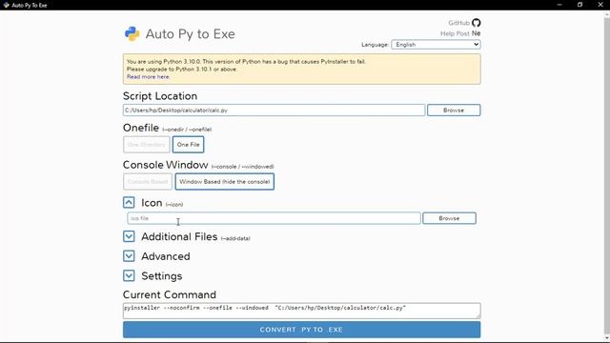Follow the Read more here link
The image size is (610, 343).
[x=148, y=77]
